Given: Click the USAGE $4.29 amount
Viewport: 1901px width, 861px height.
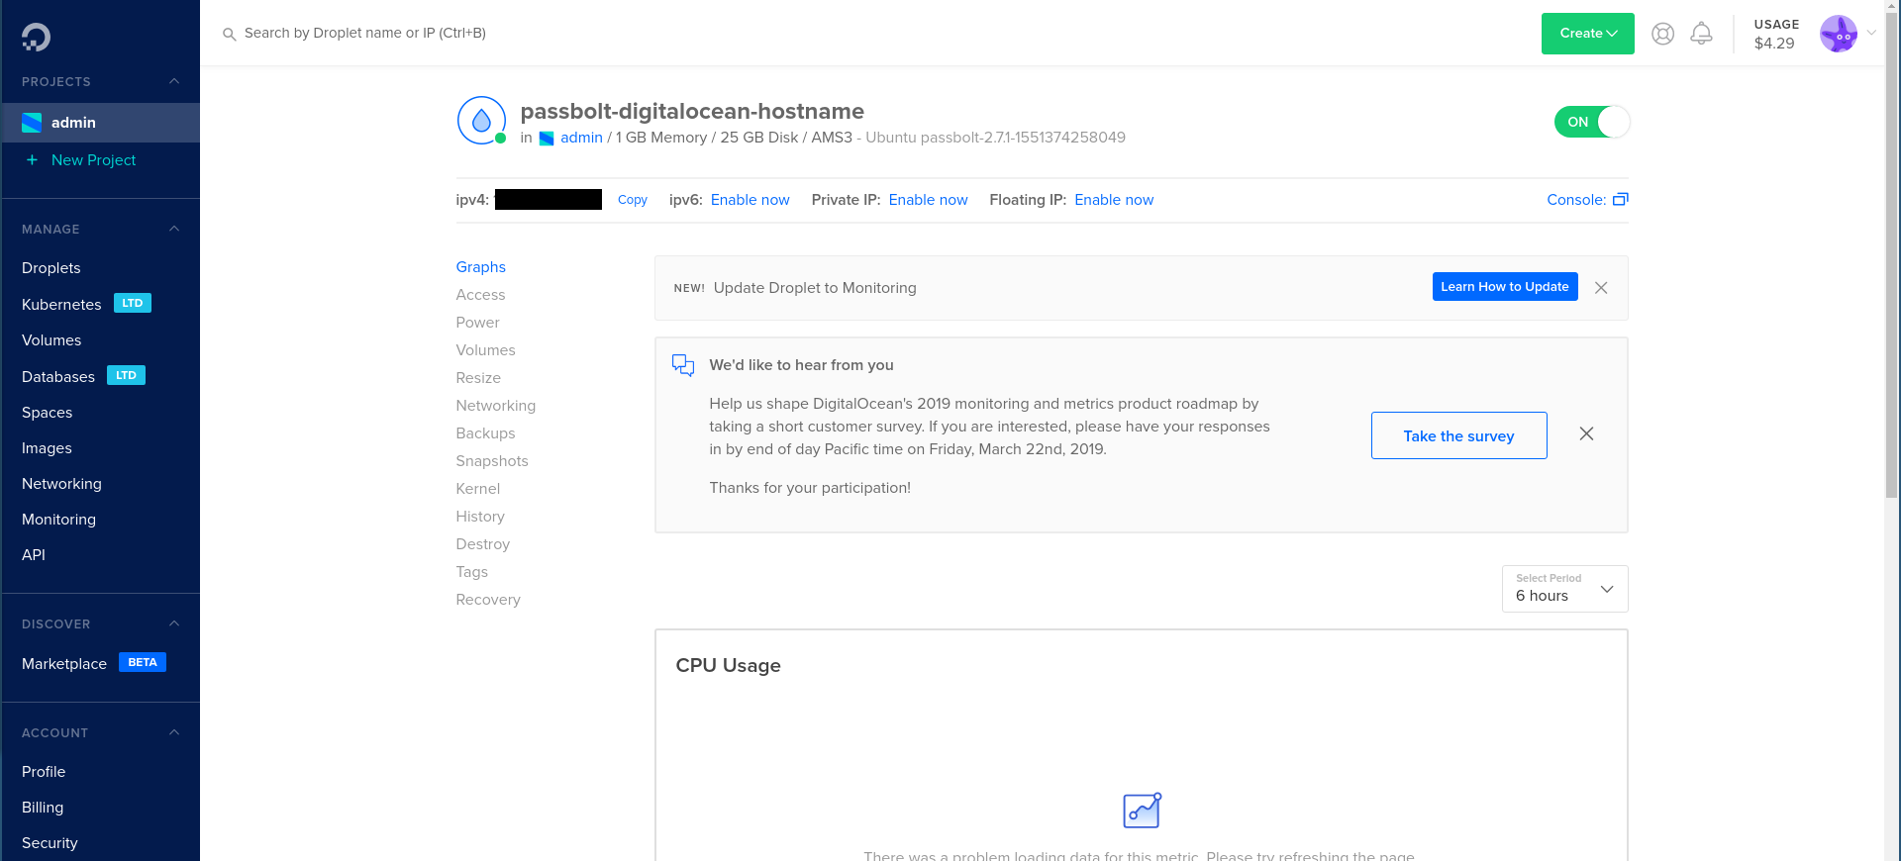Looking at the screenshot, I should [1774, 44].
